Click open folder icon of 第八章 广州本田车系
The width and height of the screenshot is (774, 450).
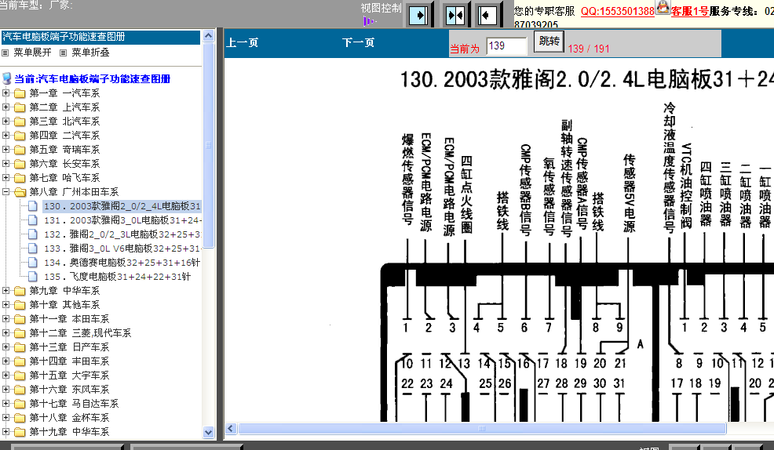[20, 192]
